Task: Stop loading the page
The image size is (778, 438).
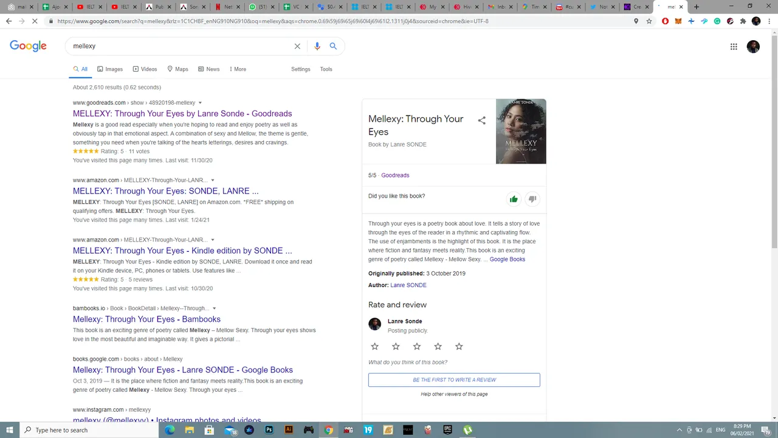Action: click(35, 21)
